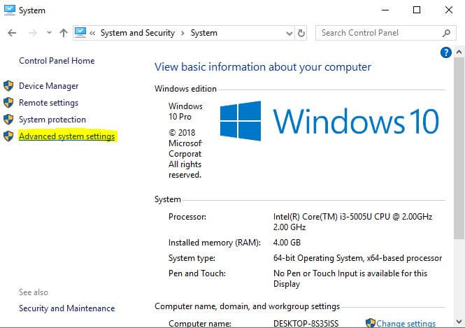Click Change settings link
Screen dimensions: 465x328
[x=406, y=323]
